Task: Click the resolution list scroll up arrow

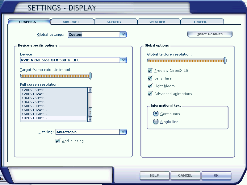Action: (90, 90)
